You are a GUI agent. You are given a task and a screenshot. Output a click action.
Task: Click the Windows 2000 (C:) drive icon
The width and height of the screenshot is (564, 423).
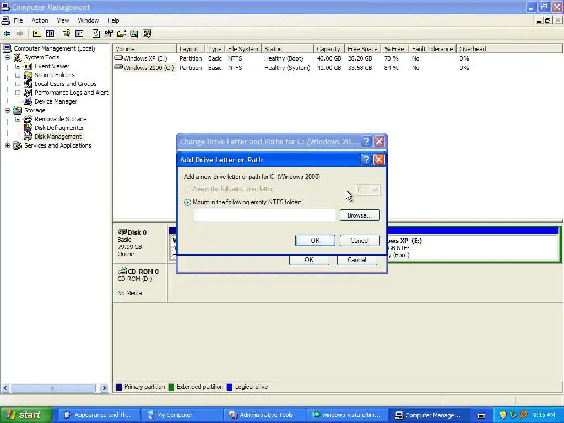tap(118, 67)
